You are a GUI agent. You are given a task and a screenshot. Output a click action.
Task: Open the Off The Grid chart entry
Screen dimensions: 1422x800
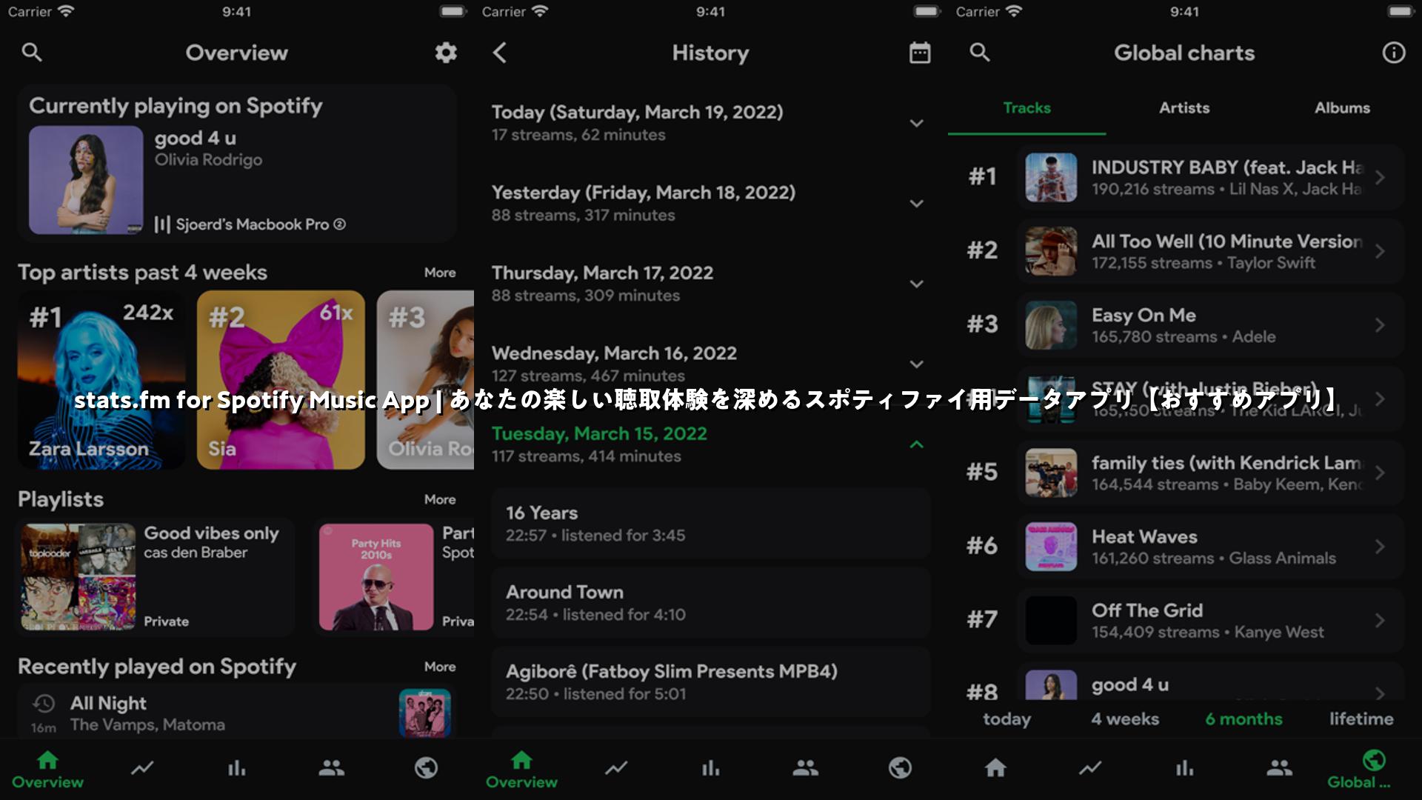click(x=1210, y=621)
